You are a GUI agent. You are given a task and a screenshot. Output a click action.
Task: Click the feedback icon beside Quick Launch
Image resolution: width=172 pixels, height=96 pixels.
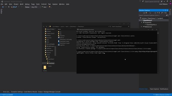(143, 1)
